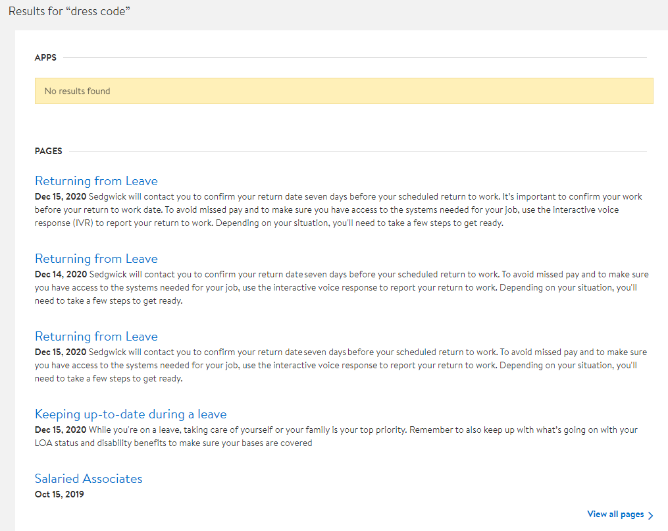Open the Salaried Associates page link

coord(89,478)
